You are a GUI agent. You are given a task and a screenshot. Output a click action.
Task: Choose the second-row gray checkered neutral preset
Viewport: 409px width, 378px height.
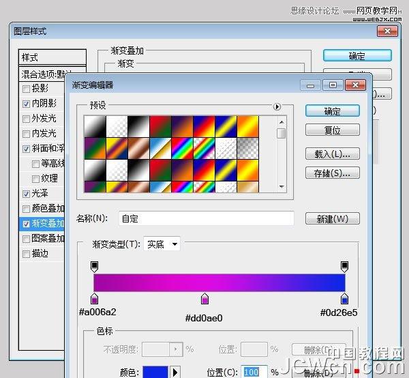[x=248, y=148]
